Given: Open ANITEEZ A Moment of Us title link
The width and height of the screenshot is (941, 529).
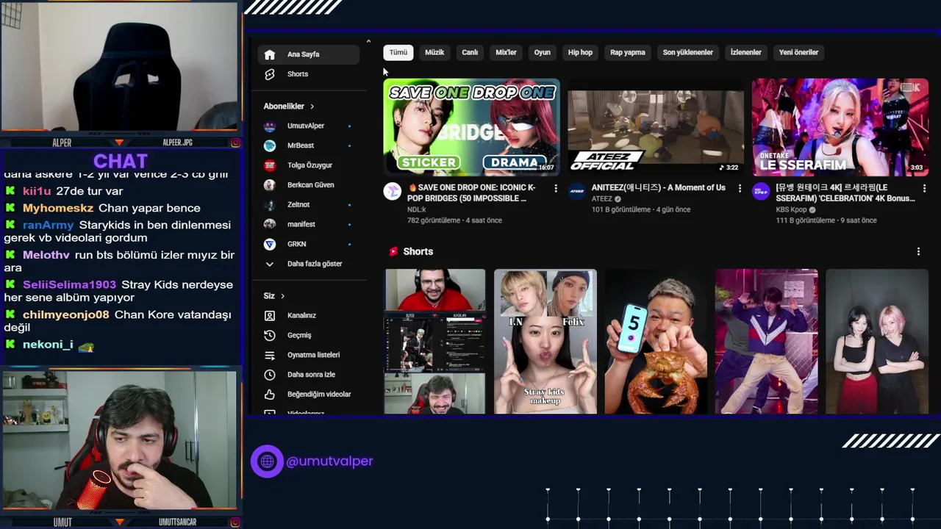Looking at the screenshot, I should pos(659,187).
